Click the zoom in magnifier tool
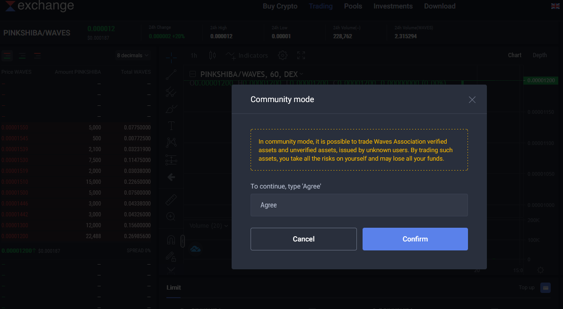 click(x=171, y=216)
